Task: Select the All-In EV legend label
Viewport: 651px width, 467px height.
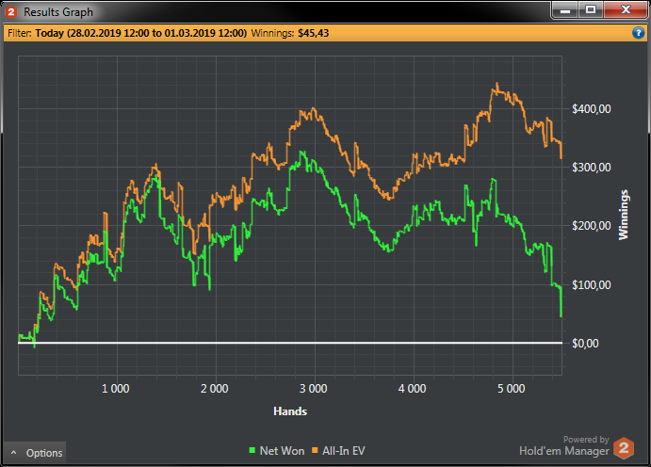Action: coord(344,451)
